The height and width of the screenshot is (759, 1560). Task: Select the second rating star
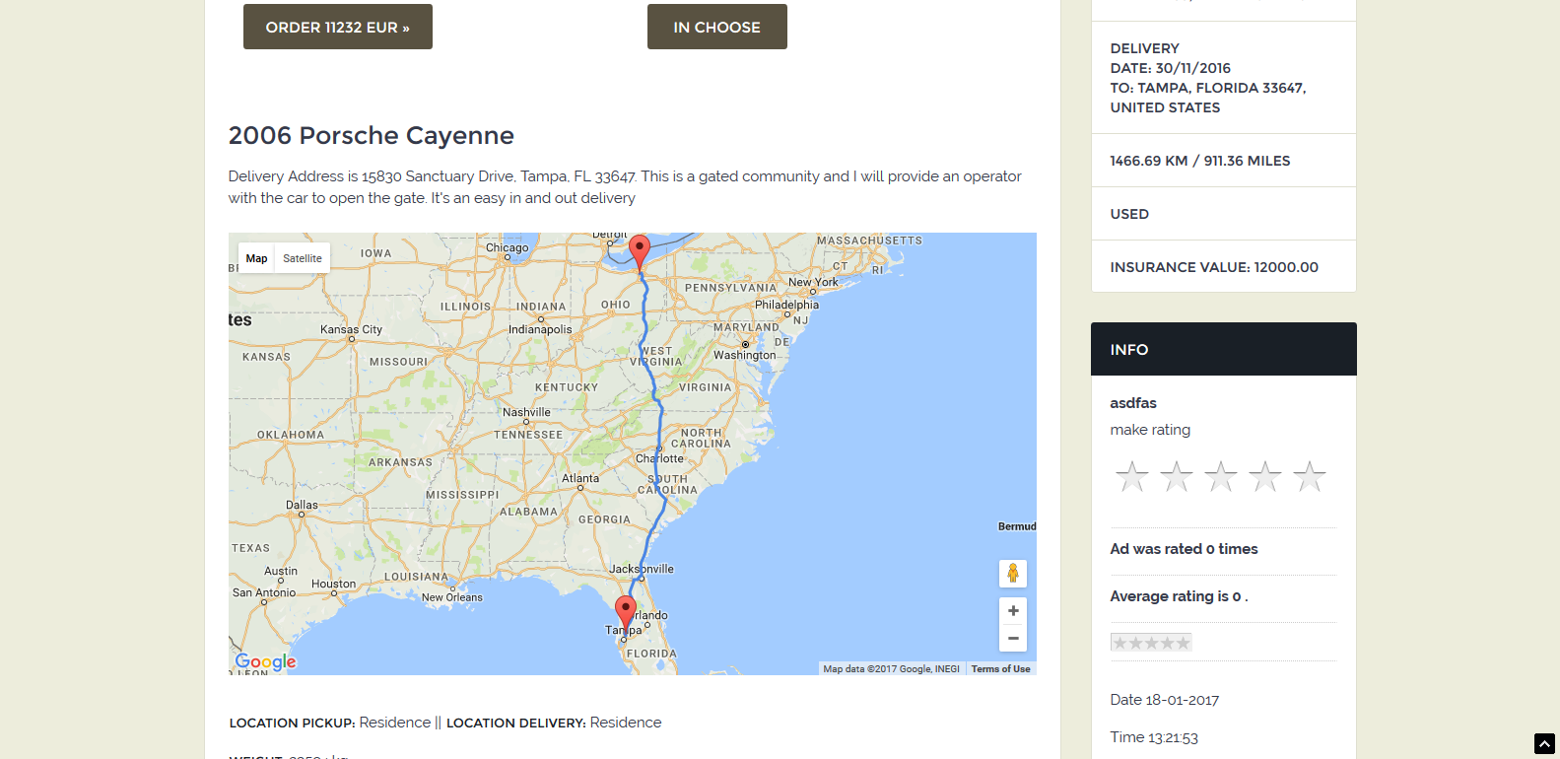tap(1177, 477)
